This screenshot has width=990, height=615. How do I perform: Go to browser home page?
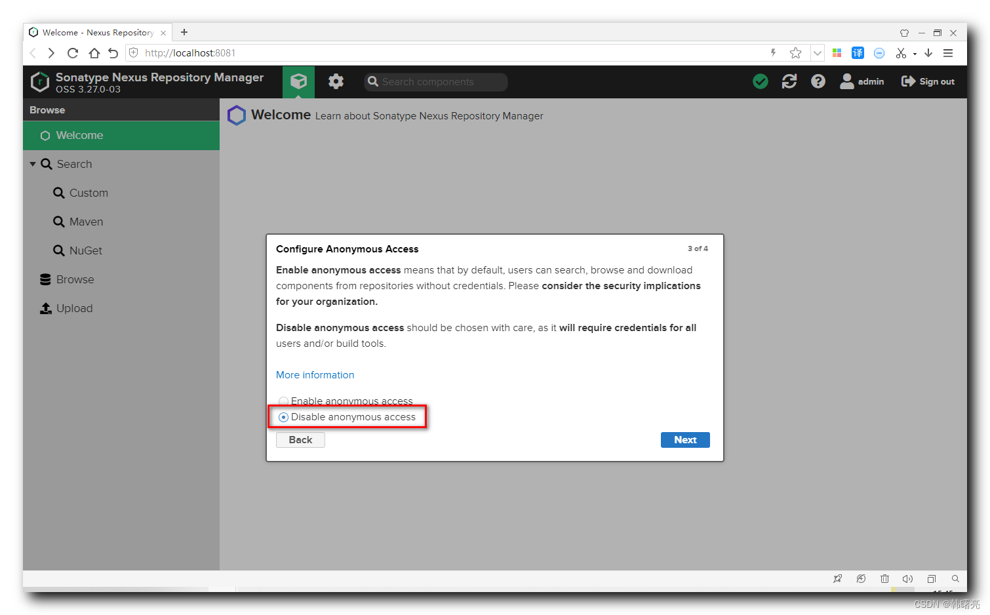pos(94,53)
